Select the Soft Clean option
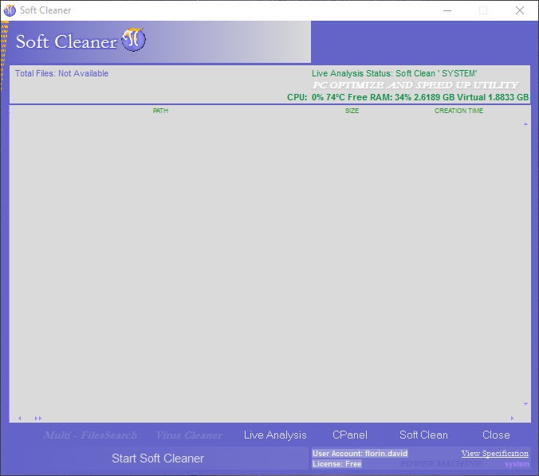 tap(423, 435)
